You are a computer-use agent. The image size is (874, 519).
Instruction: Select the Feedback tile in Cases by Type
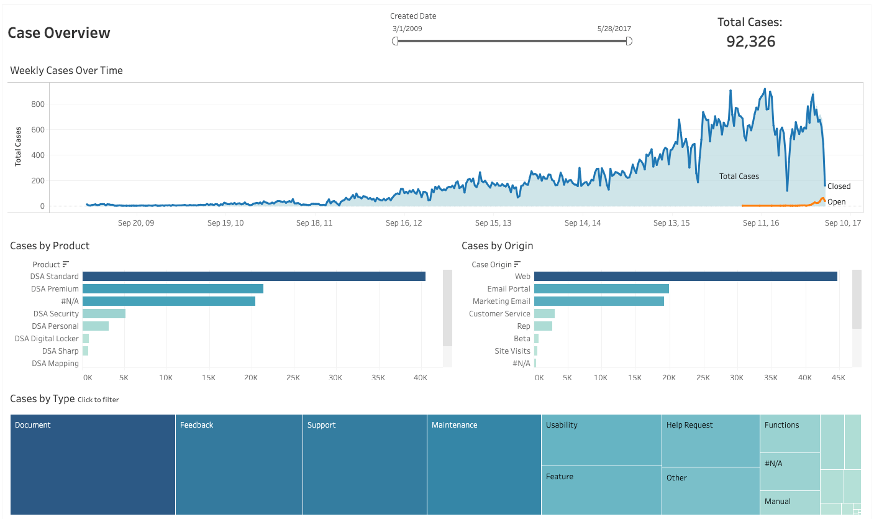[x=239, y=464]
